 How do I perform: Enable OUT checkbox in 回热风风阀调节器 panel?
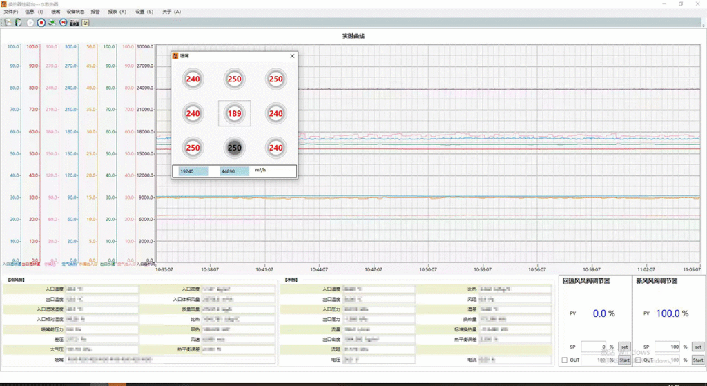(x=565, y=360)
